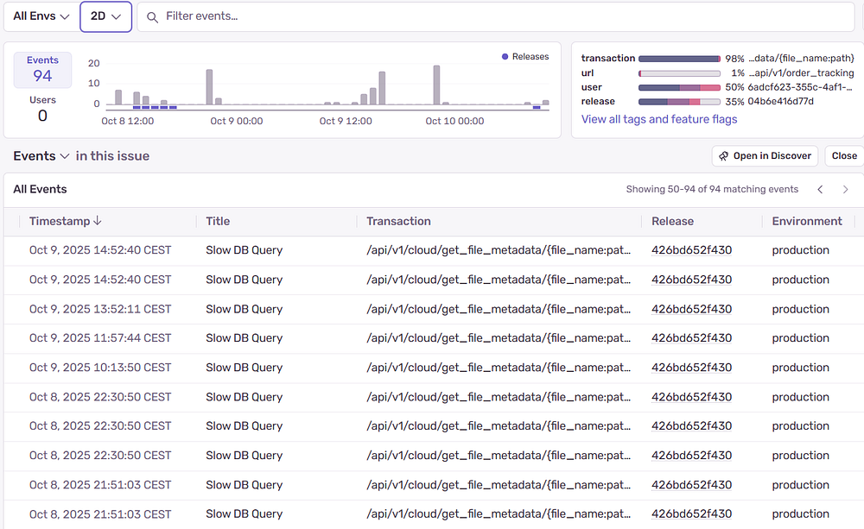864x529 pixels.
Task: Open the Oct 9, 2025 11:57:44 CEST event
Action: point(100,338)
